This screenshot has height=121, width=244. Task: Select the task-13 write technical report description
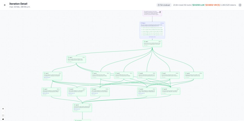click(x=170, y=91)
